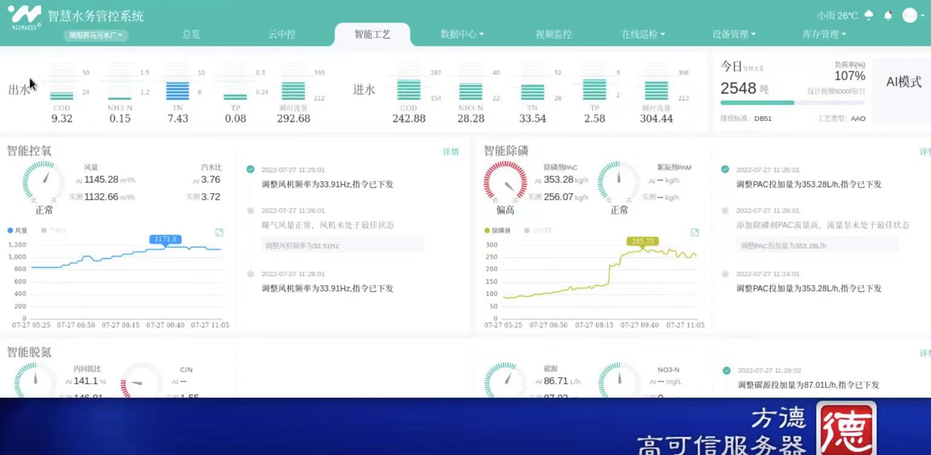Toggle the 风量 series in chart legend
The height and width of the screenshot is (455, 931).
tap(18, 231)
